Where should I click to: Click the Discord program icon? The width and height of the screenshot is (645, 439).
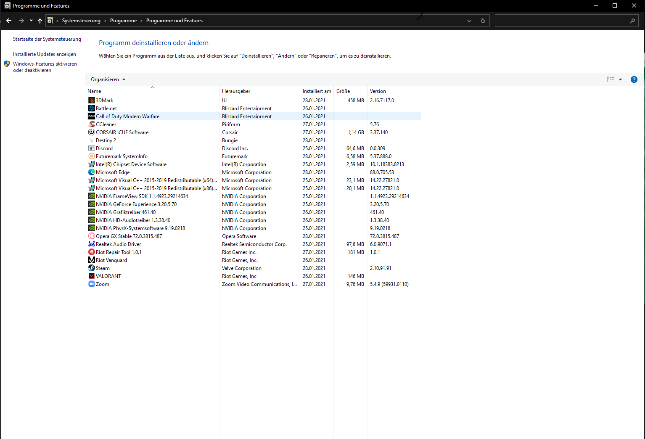[x=91, y=148]
